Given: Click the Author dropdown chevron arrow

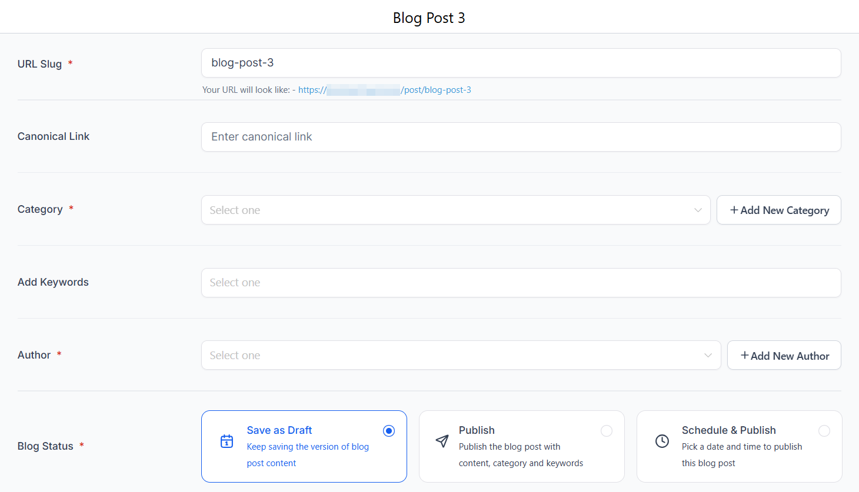Looking at the screenshot, I should click(708, 356).
